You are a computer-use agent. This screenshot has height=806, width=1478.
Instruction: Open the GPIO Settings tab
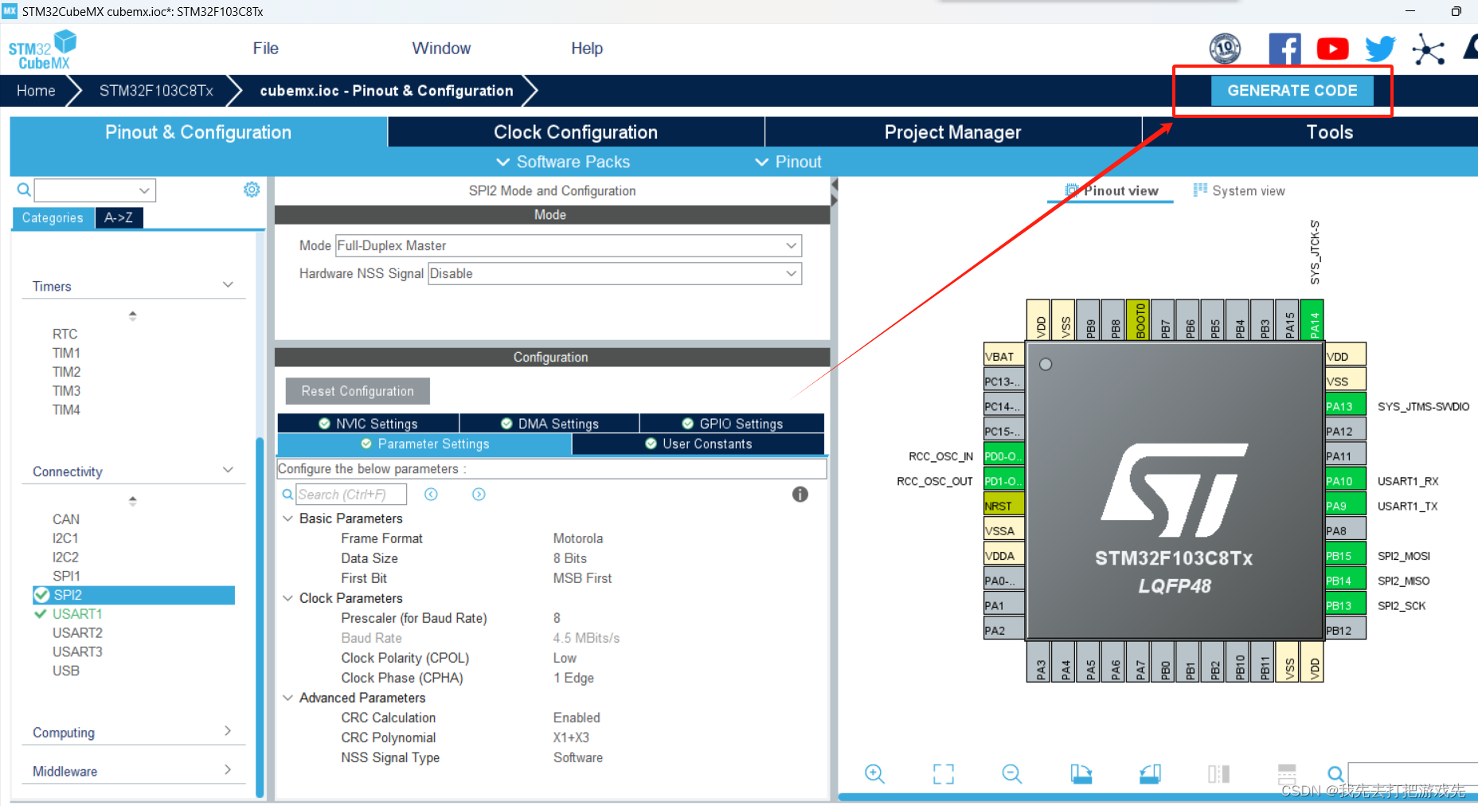(x=732, y=424)
